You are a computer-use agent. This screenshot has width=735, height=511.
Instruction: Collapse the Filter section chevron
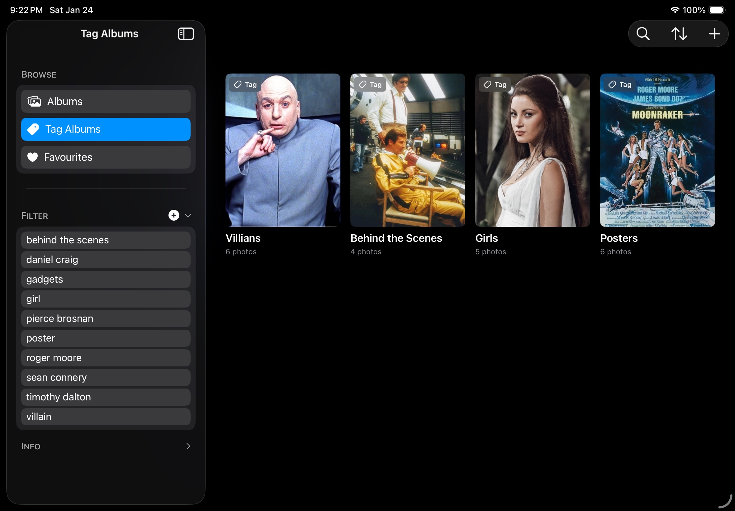pos(188,216)
